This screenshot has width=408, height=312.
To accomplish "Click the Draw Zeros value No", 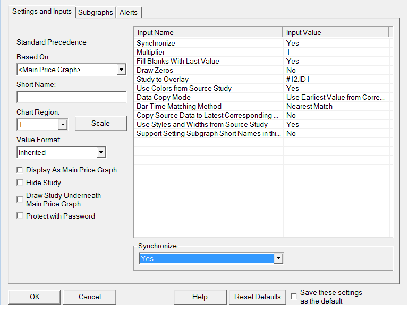I will tap(291, 70).
